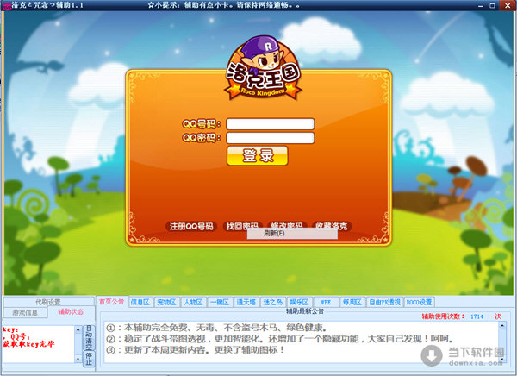517x376 pixels.
Task: Click the QQ号码 account input field
Action: click(x=271, y=124)
